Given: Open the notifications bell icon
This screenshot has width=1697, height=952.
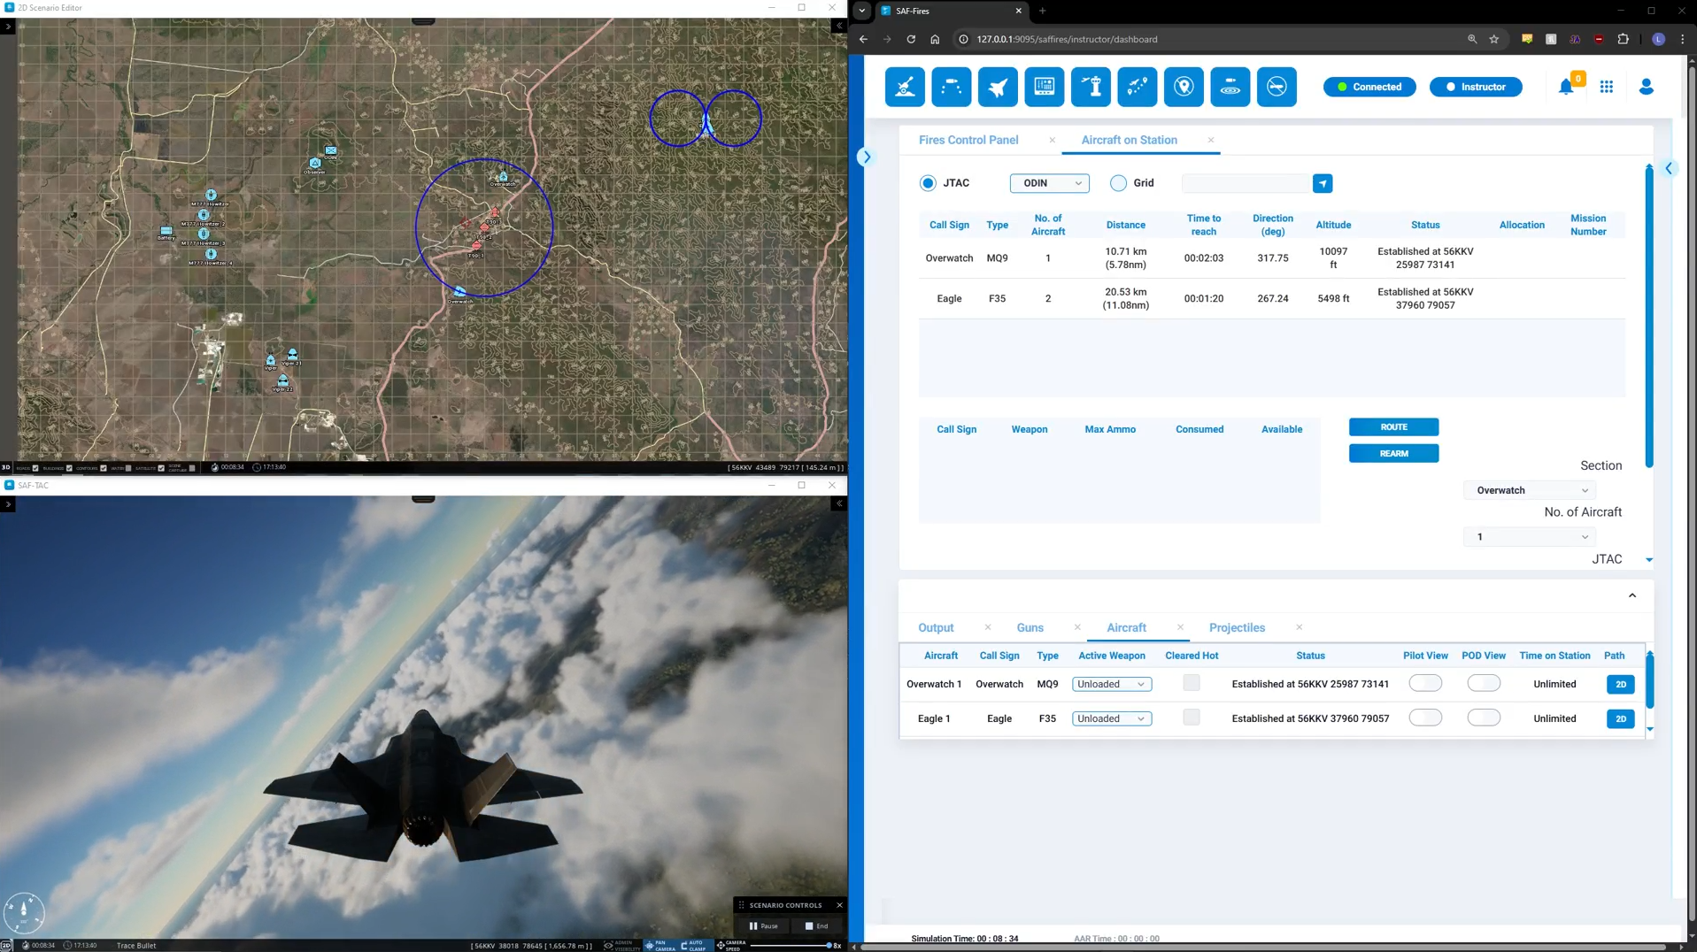Looking at the screenshot, I should (x=1565, y=87).
